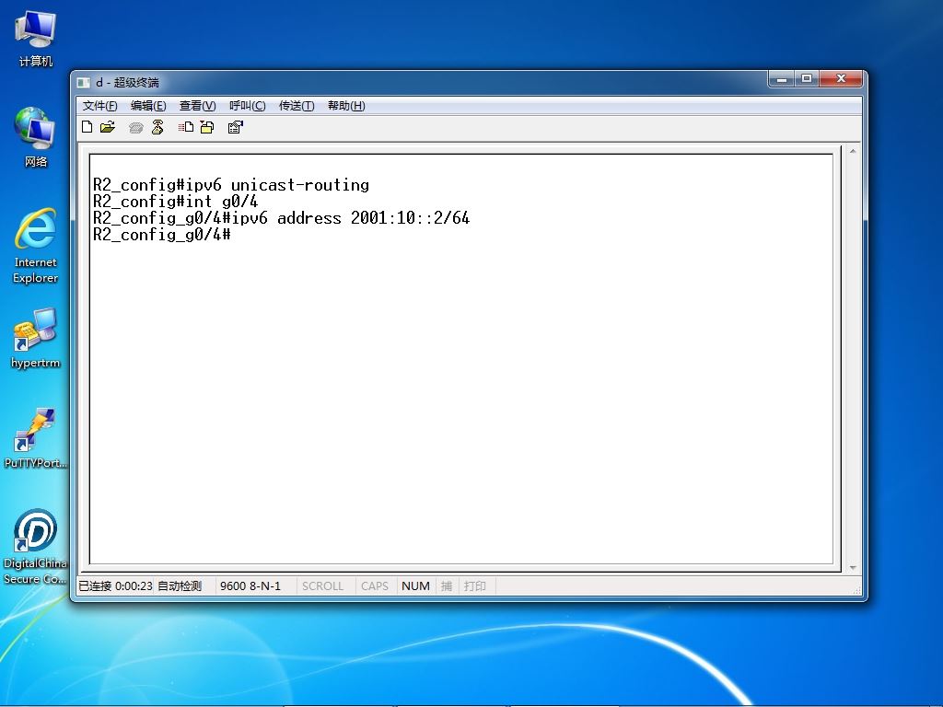Click the 9600 8-N-1 status entry

pos(250,586)
